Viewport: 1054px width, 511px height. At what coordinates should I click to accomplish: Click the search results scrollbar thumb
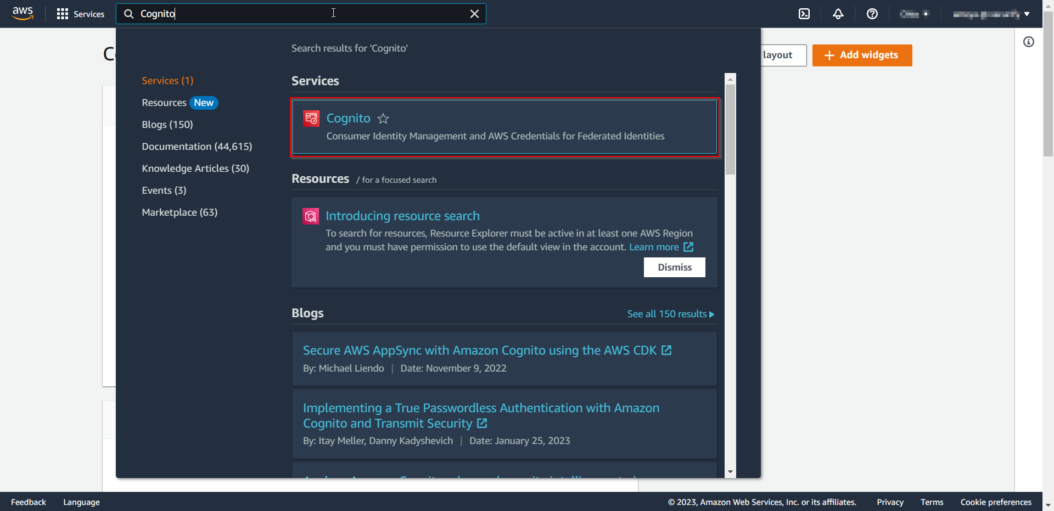[730, 129]
